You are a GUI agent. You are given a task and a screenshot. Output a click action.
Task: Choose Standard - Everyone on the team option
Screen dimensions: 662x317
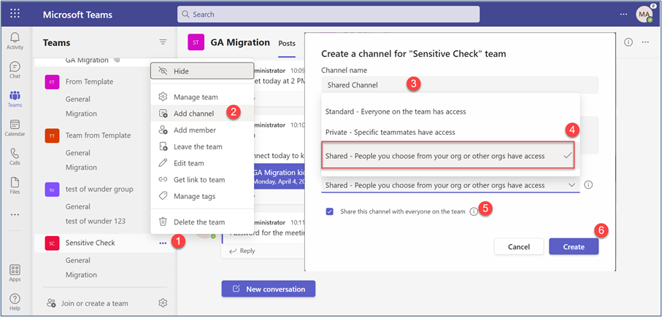point(395,111)
